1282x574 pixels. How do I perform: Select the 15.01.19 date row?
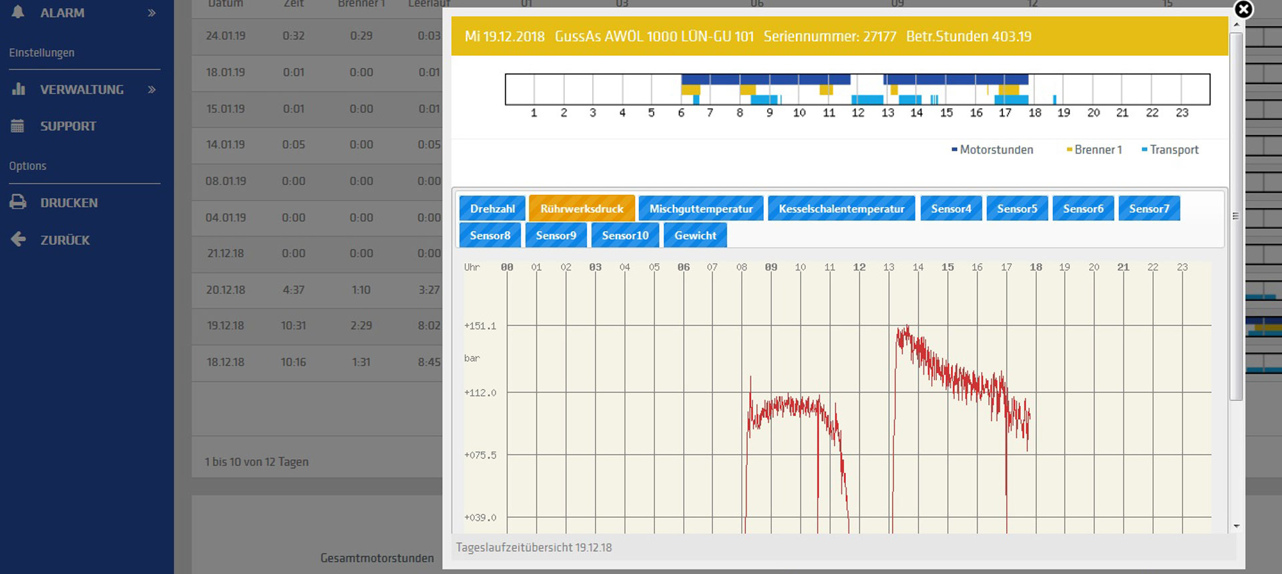[x=317, y=109]
